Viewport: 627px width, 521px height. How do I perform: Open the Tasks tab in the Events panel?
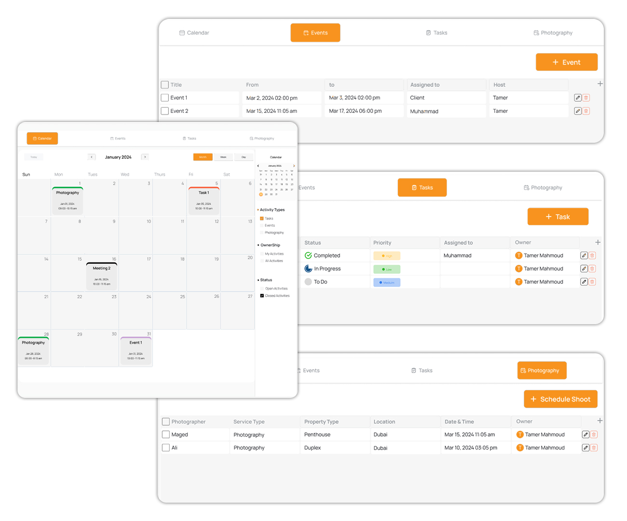[436, 33]
